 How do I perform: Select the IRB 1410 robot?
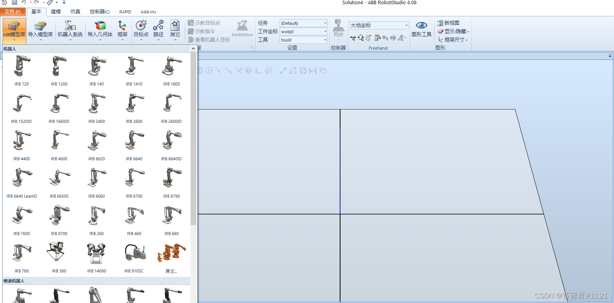click(134, 70)
